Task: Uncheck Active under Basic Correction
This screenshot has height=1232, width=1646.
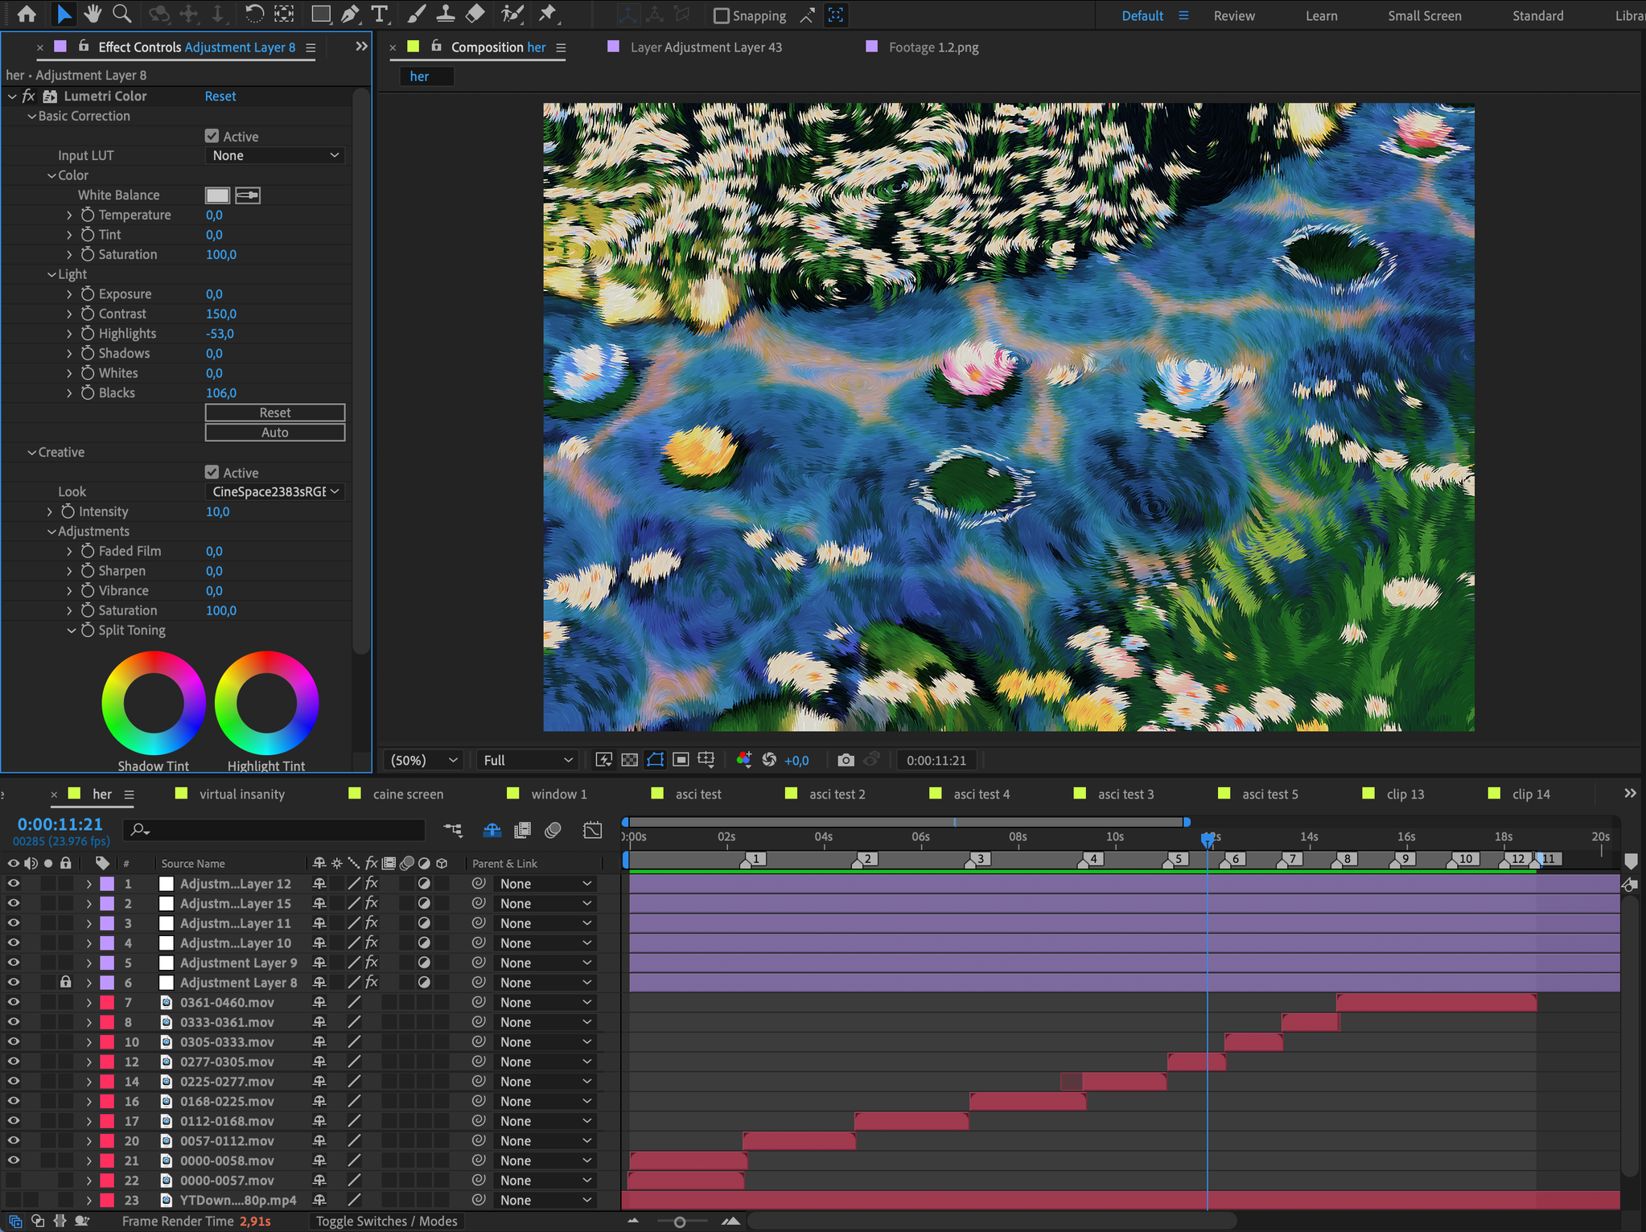Action: tap(212, 136)
